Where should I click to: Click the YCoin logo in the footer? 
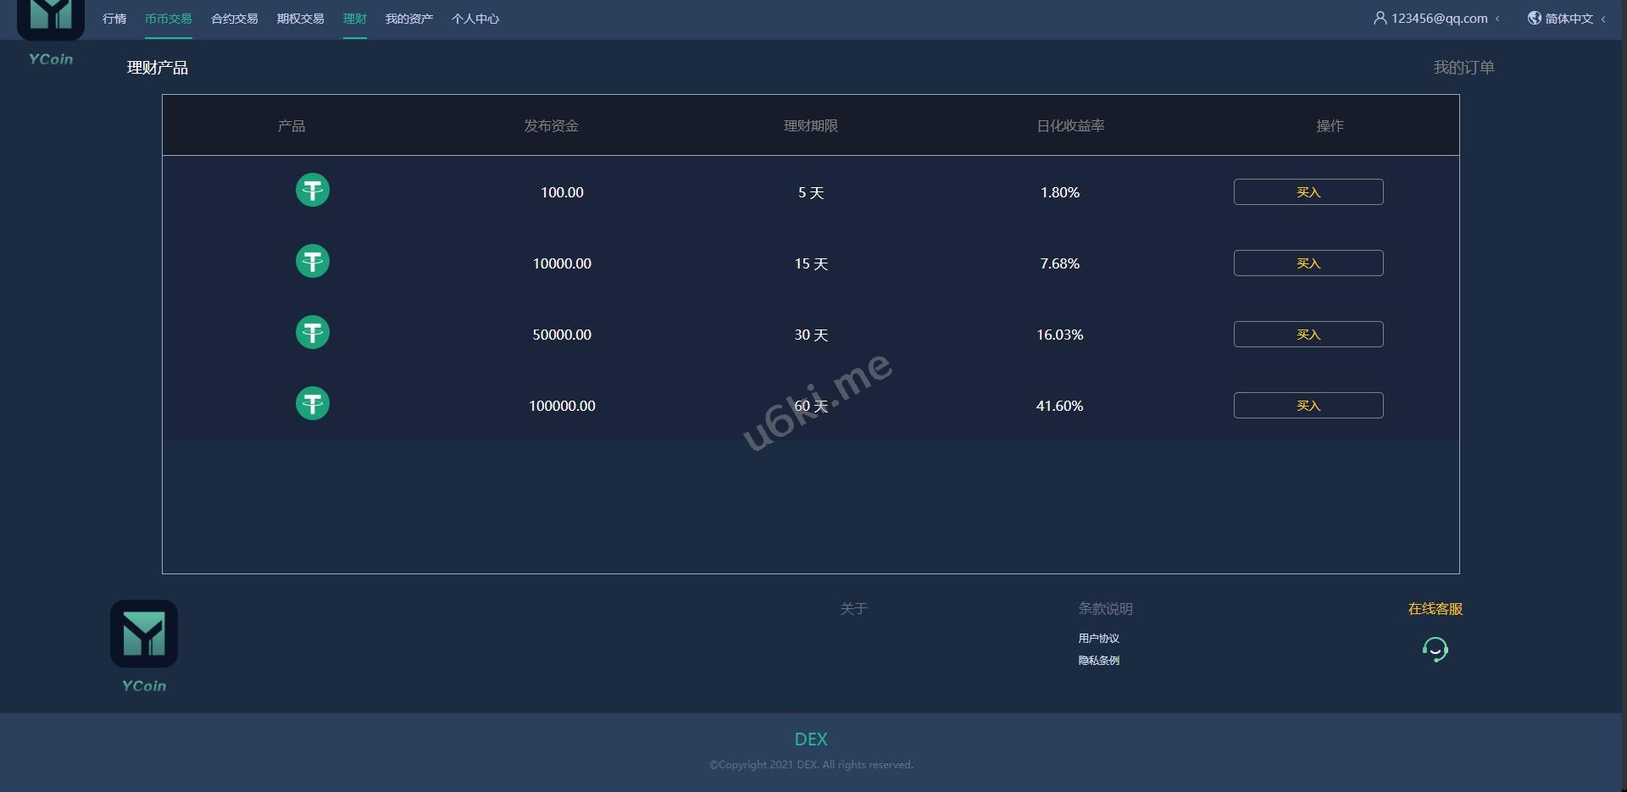point(144,634)
